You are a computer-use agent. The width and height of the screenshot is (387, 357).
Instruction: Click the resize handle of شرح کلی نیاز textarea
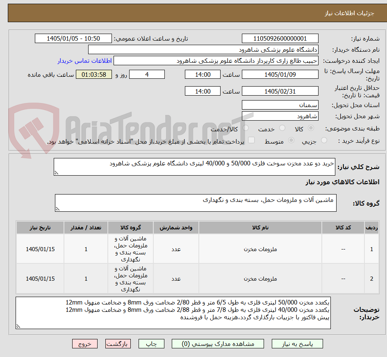[x=56, y=173]
